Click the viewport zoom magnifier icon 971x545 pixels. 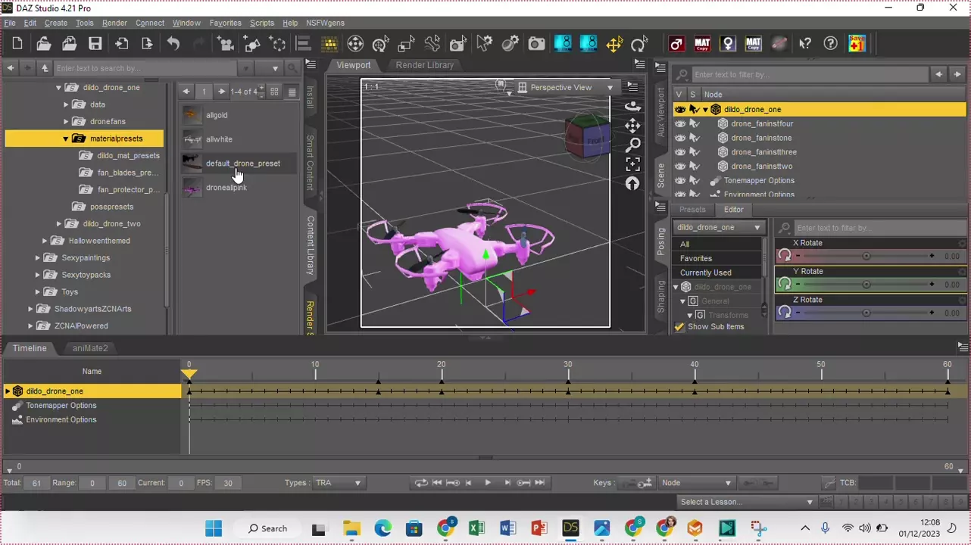[632, 145]
